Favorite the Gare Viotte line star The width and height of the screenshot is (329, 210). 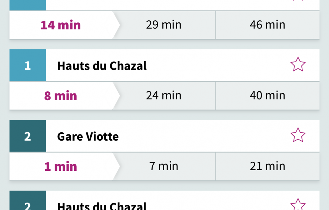point(298,135)
